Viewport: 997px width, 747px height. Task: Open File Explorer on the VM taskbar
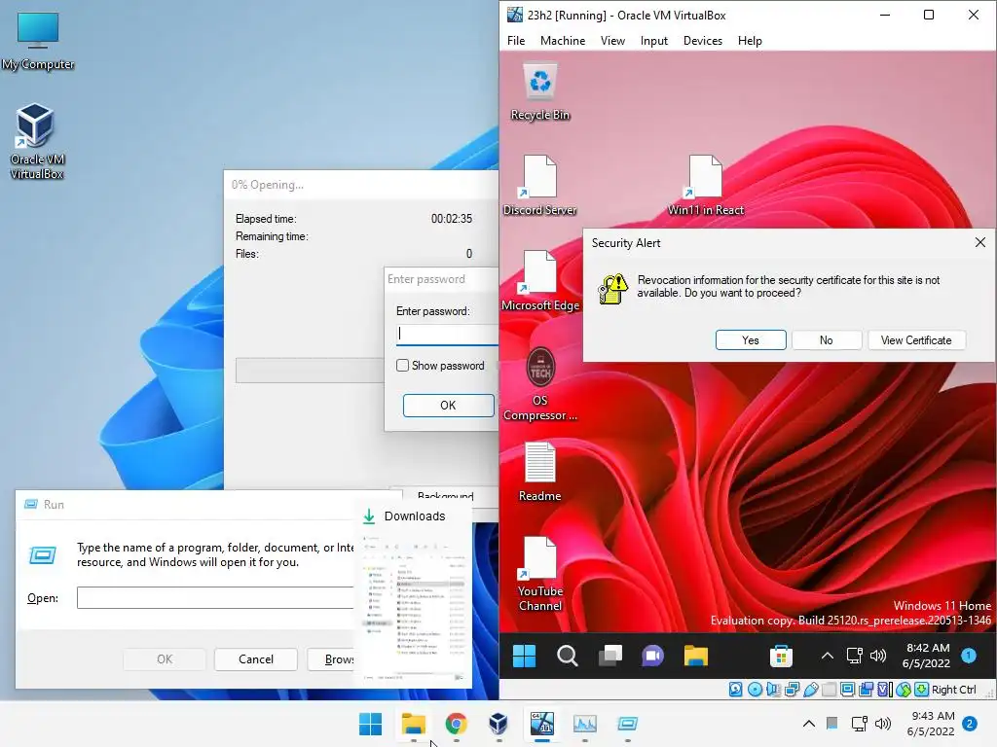click(x=696, y=656)
